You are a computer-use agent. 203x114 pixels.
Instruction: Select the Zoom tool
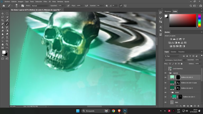click(x=7, y=44)
